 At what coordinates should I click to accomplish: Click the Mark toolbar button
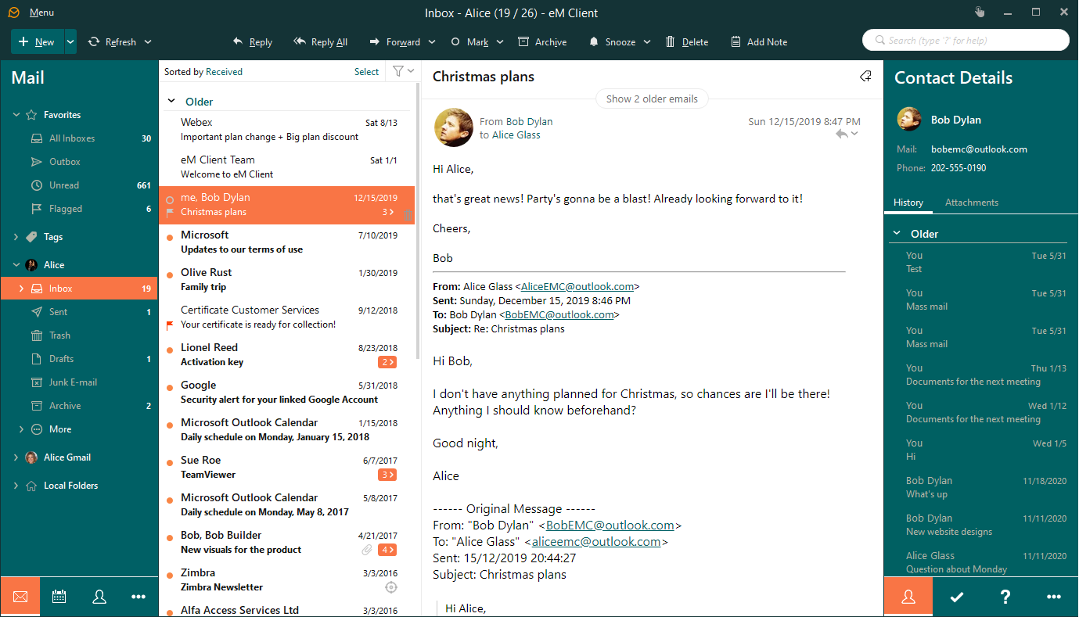coord(470,42)
